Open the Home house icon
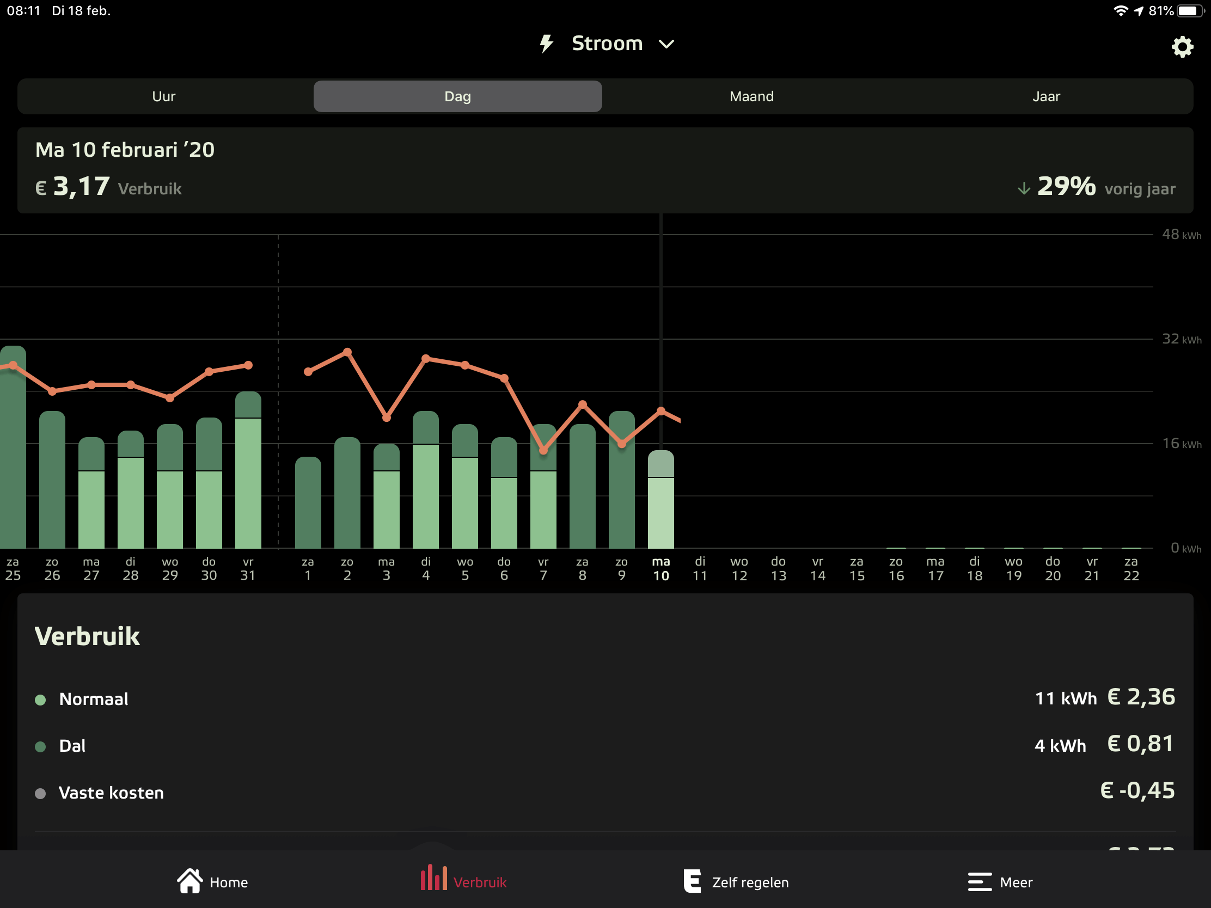 click(x=190, y=881)
